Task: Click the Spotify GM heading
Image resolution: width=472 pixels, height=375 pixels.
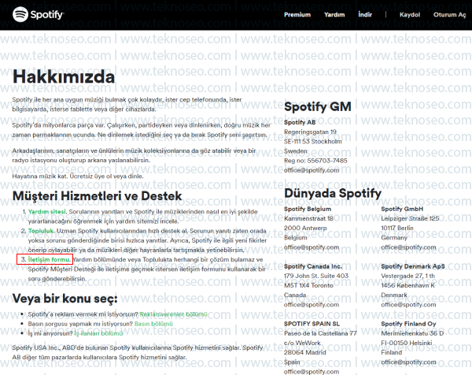Action: pyautogui.click(x=318, y=106)
